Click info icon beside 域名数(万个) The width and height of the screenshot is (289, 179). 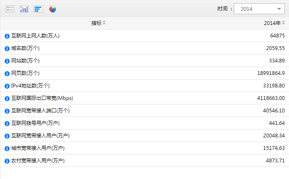pyautogui.click(x=7, y=49)
